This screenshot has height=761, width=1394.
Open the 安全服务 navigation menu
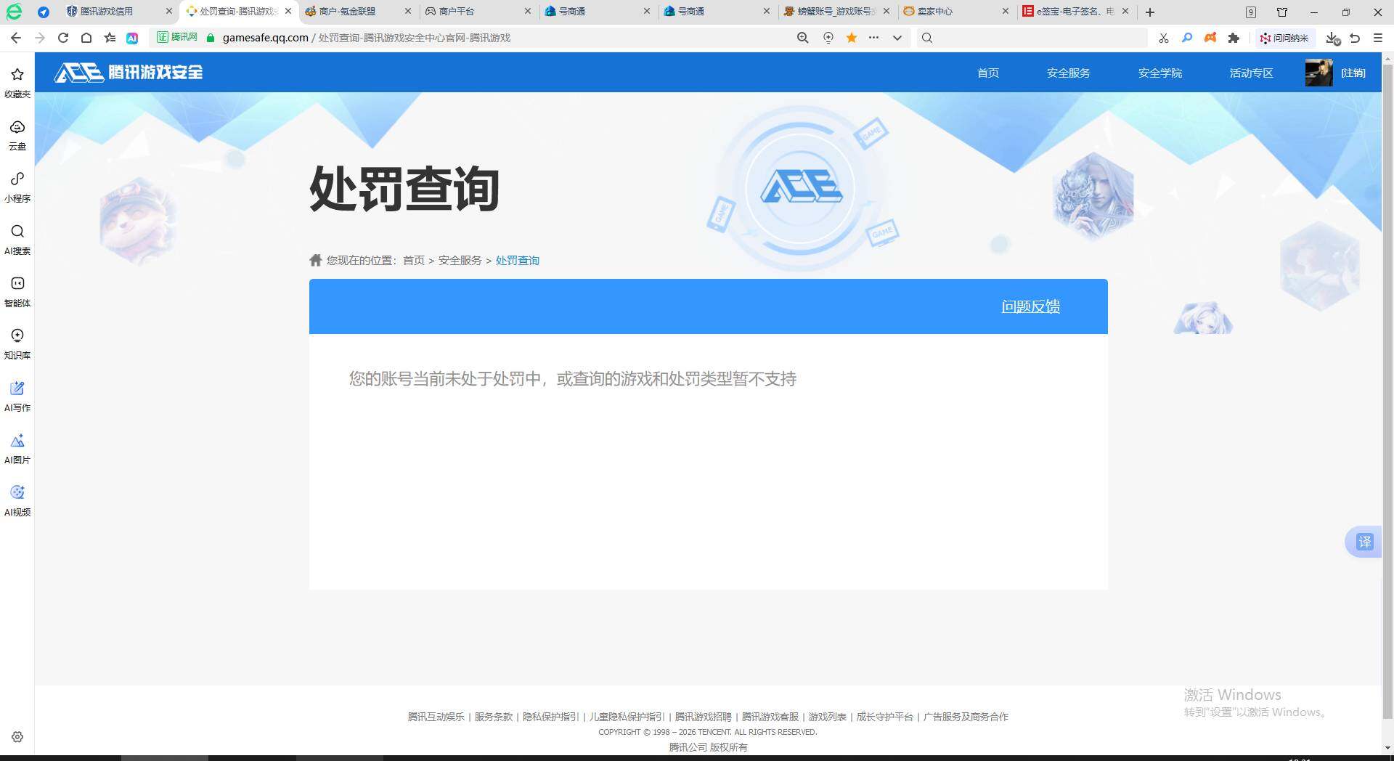(x=1067, y=73)
